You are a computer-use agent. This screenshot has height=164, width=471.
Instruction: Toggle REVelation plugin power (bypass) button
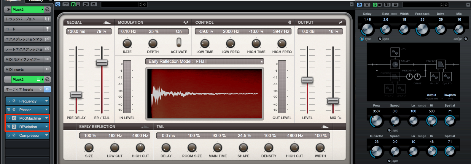tap(8, 127)
